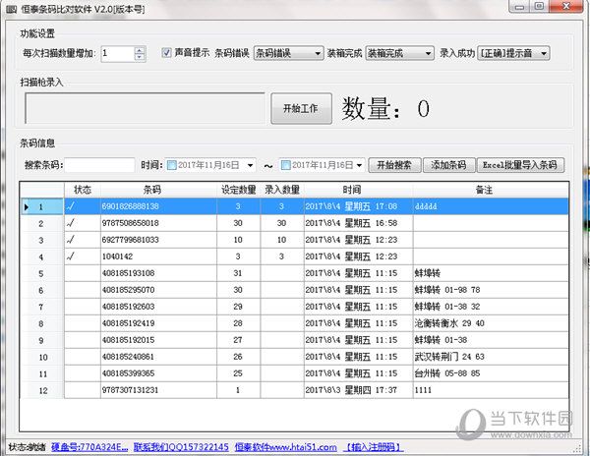Open the 硬盘号:770A324E... link

coord(89,447)
